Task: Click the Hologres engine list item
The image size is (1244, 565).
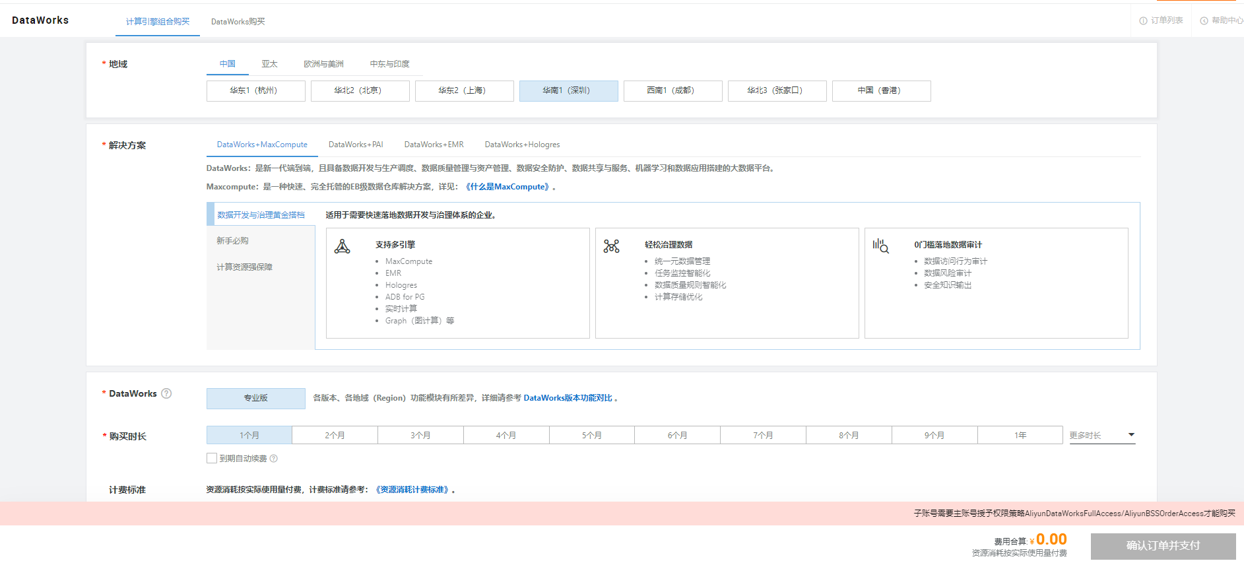Action: [x=401, y=285]
